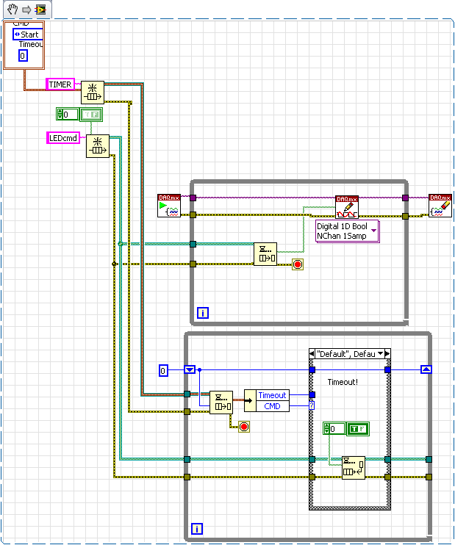The height and width of the screenshot is (545, 455).
Task: Click the Timeout element of Unbundle By Name
Action: [272, 395]
